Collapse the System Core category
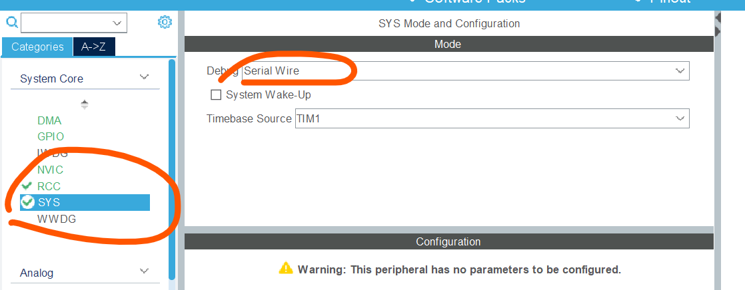Screen dimensions: 745x290 (145, 78)
